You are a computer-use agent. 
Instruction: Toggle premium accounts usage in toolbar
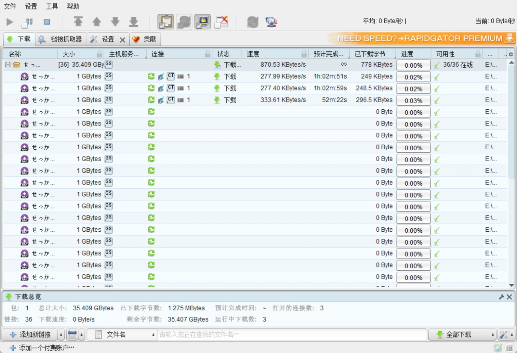pyautogui.click(x=202, y=22)
